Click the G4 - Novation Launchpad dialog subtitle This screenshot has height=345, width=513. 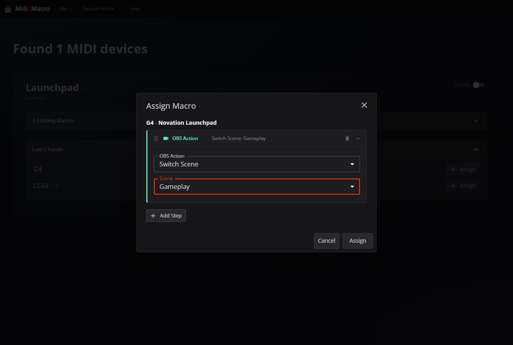tap(182, 123)
